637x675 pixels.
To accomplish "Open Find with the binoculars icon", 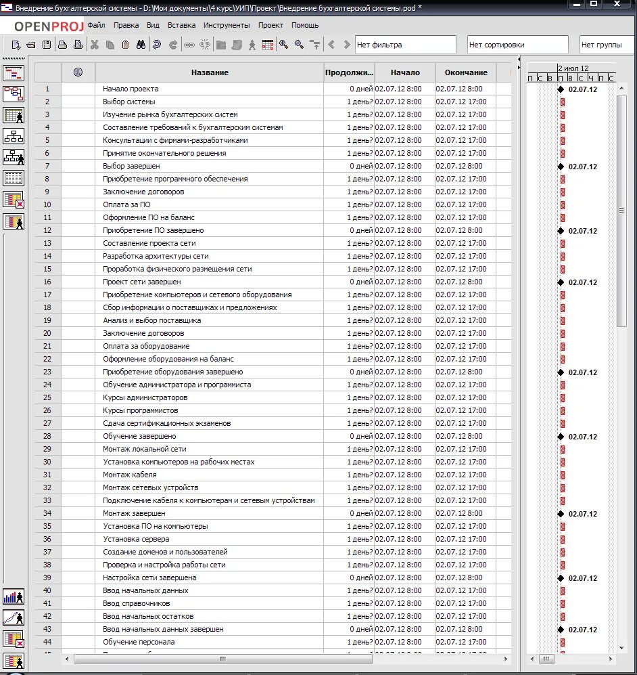I will [141, 45].
